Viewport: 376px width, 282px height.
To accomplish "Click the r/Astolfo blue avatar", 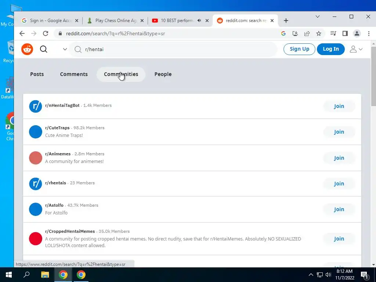I will click(x=36, y=209).
